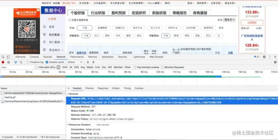Open the QR code image
This screenshot has width=278, height=140.
(x=27, y=29)
